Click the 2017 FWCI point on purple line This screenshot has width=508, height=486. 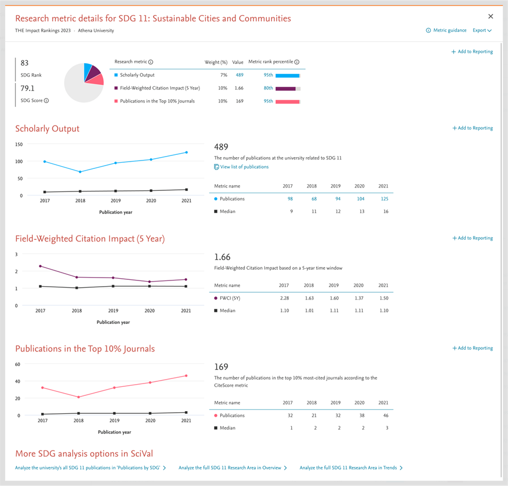(40, 266)
